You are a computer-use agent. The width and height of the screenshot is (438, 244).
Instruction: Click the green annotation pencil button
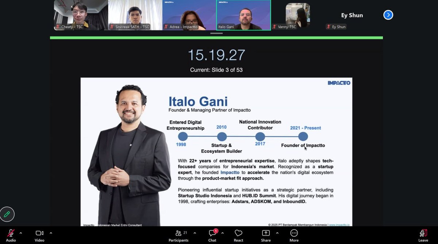click(7, 215)
